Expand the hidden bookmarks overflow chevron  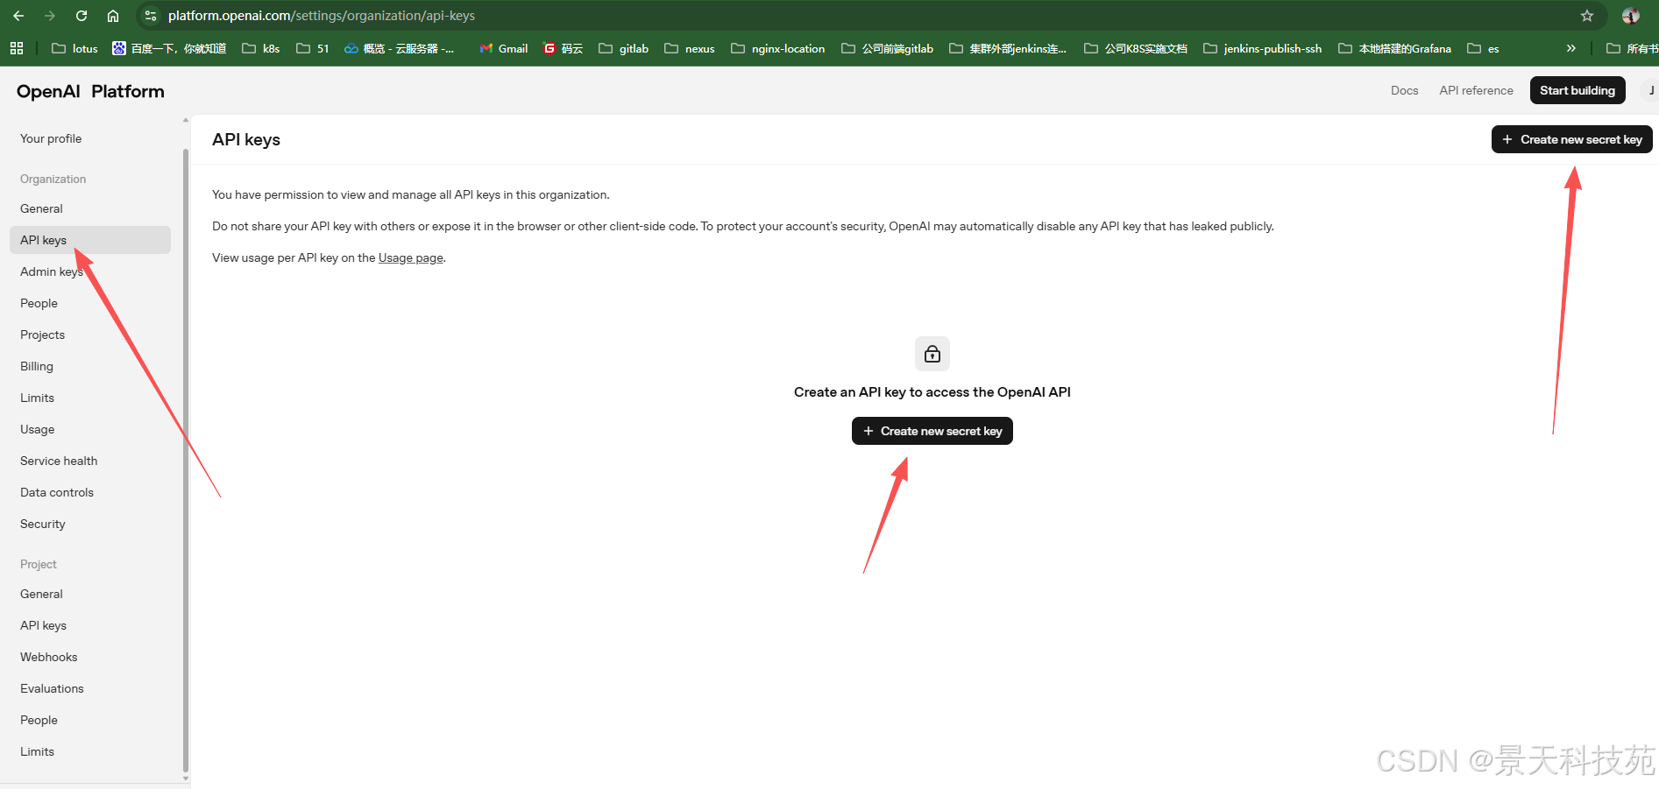(x=1571, y=48)
